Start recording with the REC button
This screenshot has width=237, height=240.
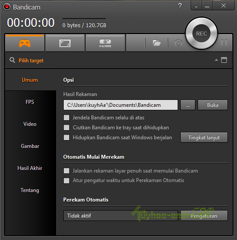tap(201, 34)
